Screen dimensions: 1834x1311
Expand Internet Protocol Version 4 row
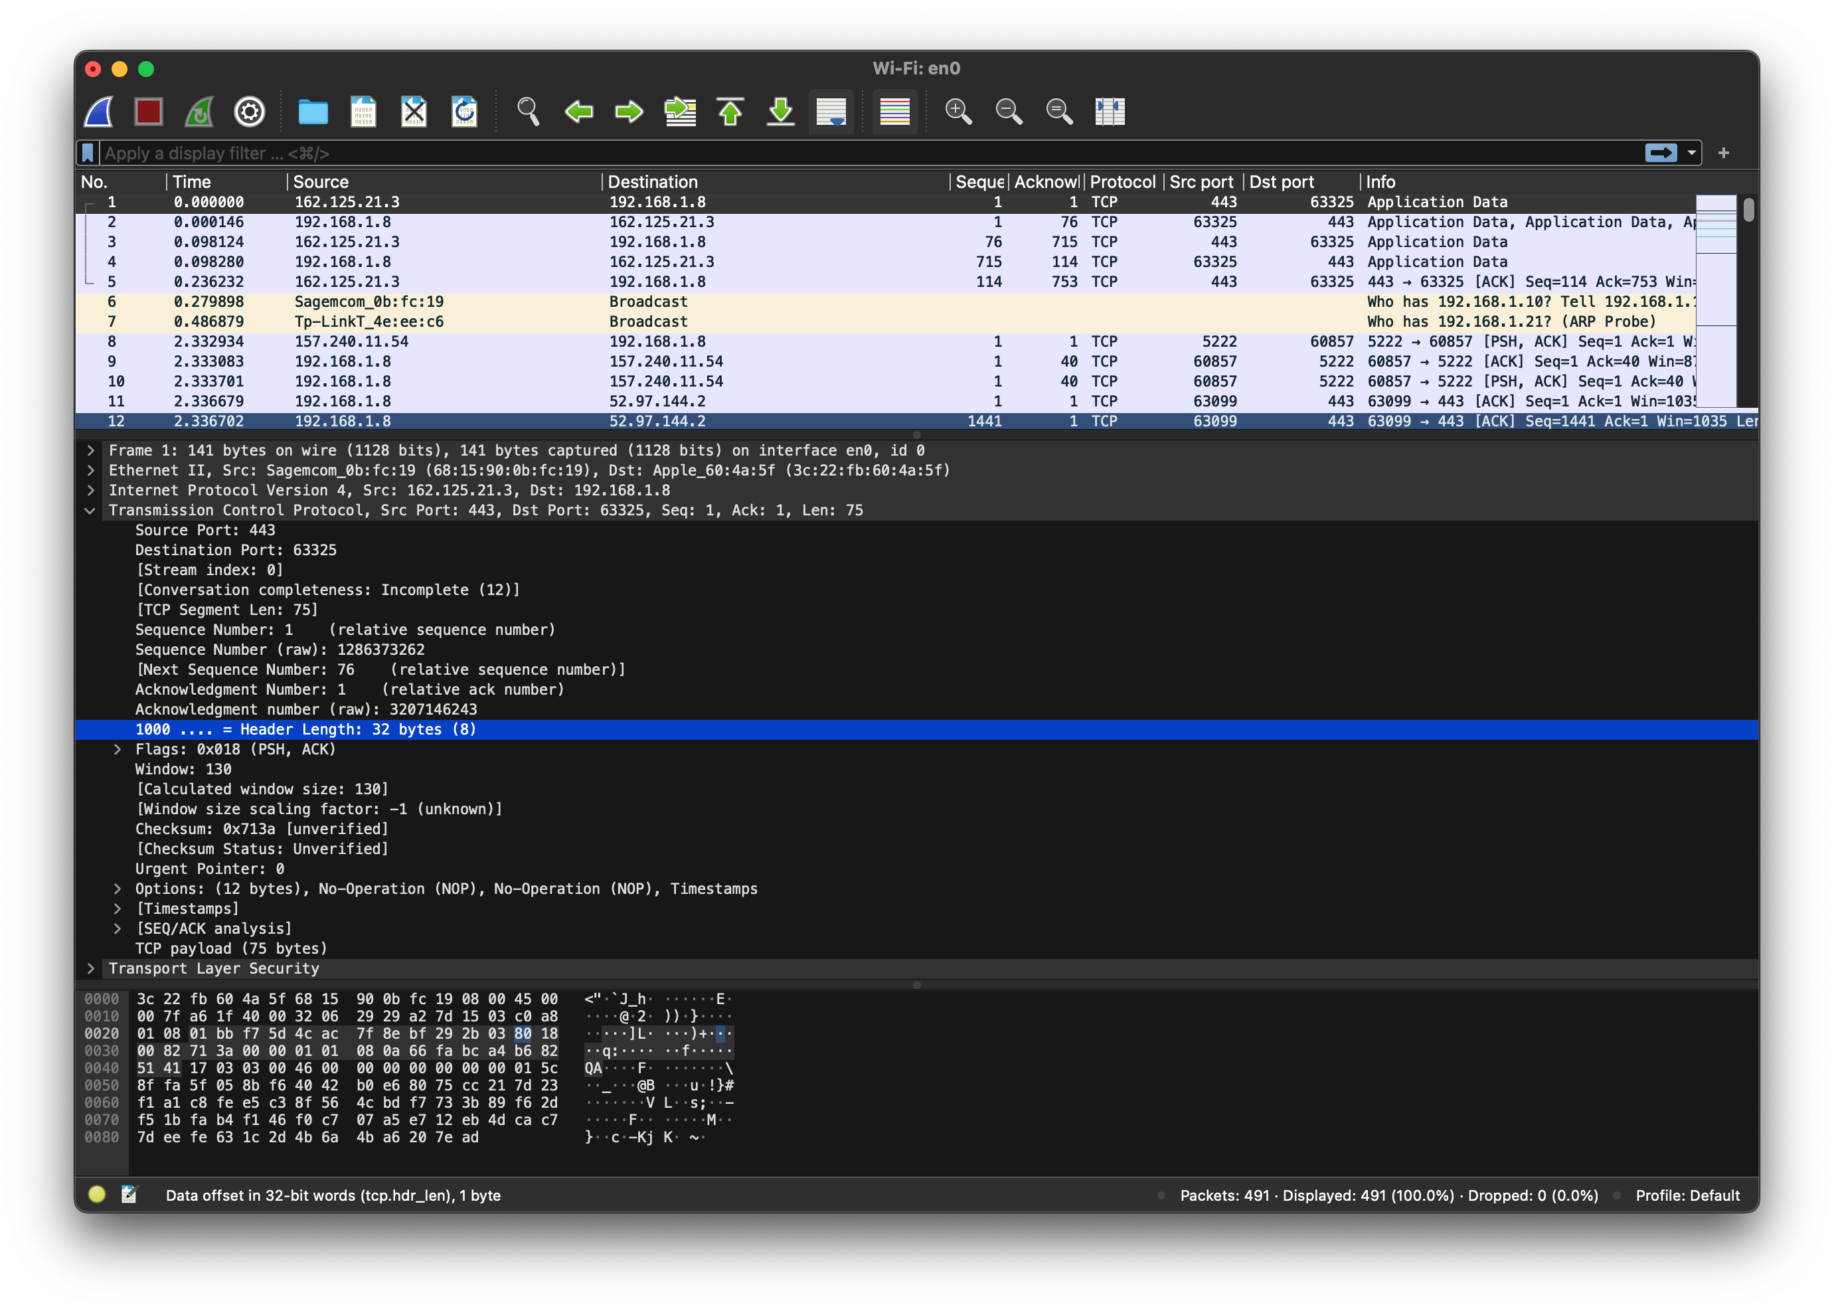pyautogui.click(x=90, y=490)
